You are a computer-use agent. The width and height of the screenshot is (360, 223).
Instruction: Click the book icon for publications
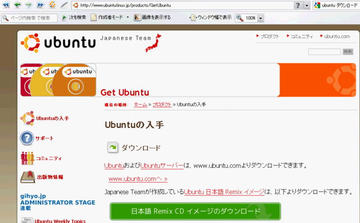click(x=28, y=177)
